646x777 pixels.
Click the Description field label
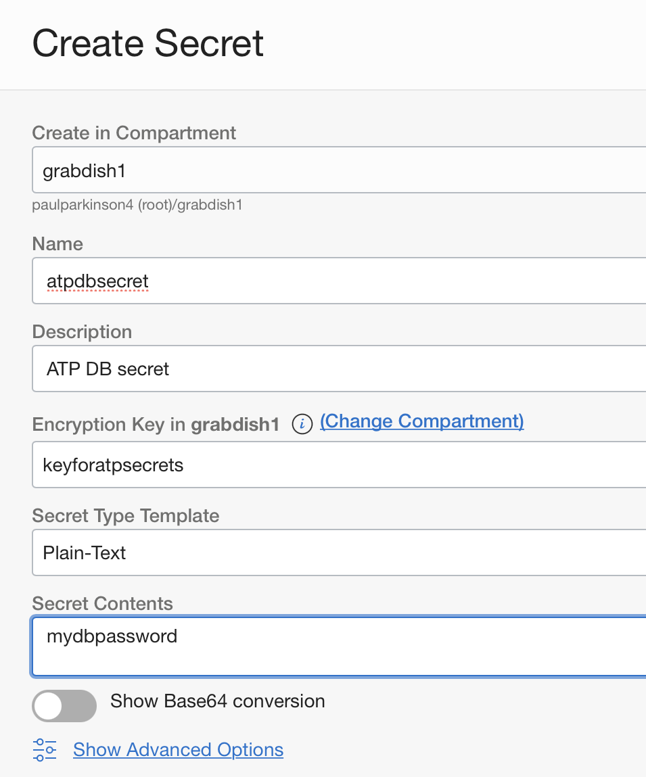pos(82,332)
